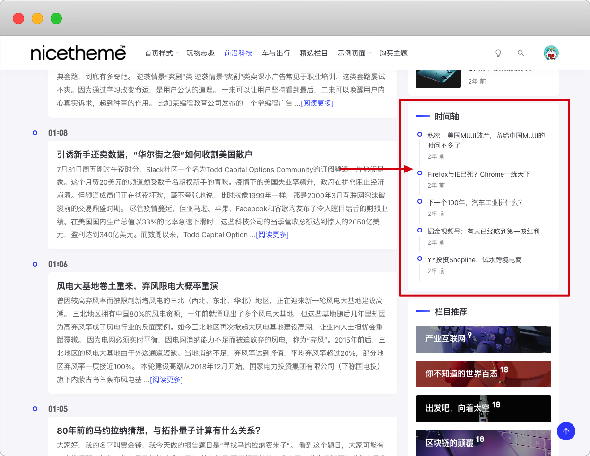Image resolution: width=590 pixels, height=456 pixels.
Task: Expand the 首页样式 dropdown arrow
Action: (x=177, y=53)
